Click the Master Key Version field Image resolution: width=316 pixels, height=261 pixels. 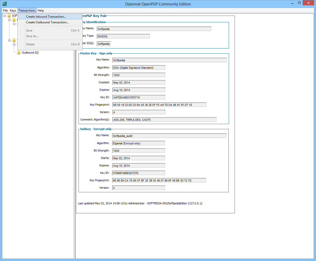[x=139, y=112]
